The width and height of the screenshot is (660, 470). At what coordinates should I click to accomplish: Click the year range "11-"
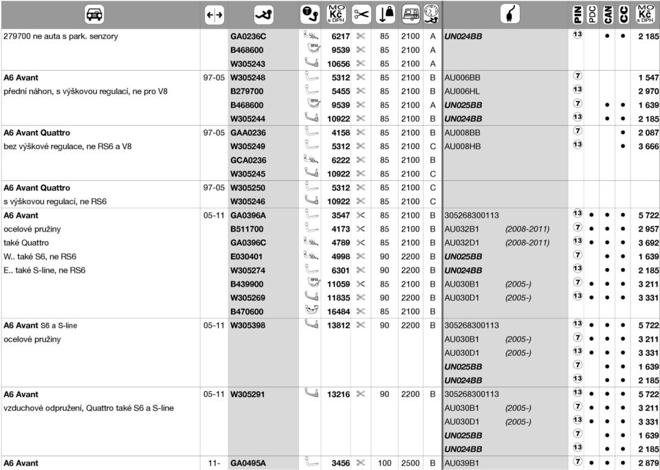coord(214,463)
